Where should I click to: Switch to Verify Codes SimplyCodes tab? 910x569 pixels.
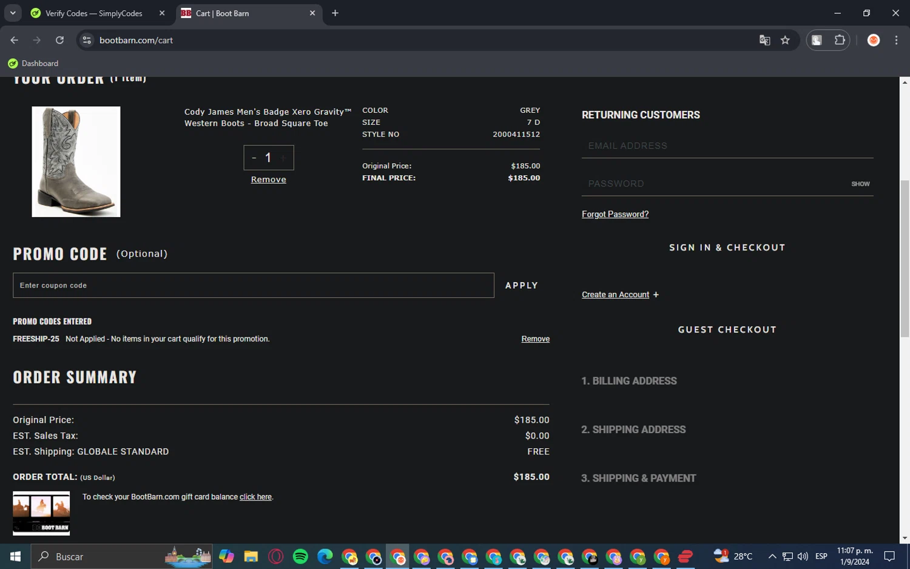pos(93,13)
